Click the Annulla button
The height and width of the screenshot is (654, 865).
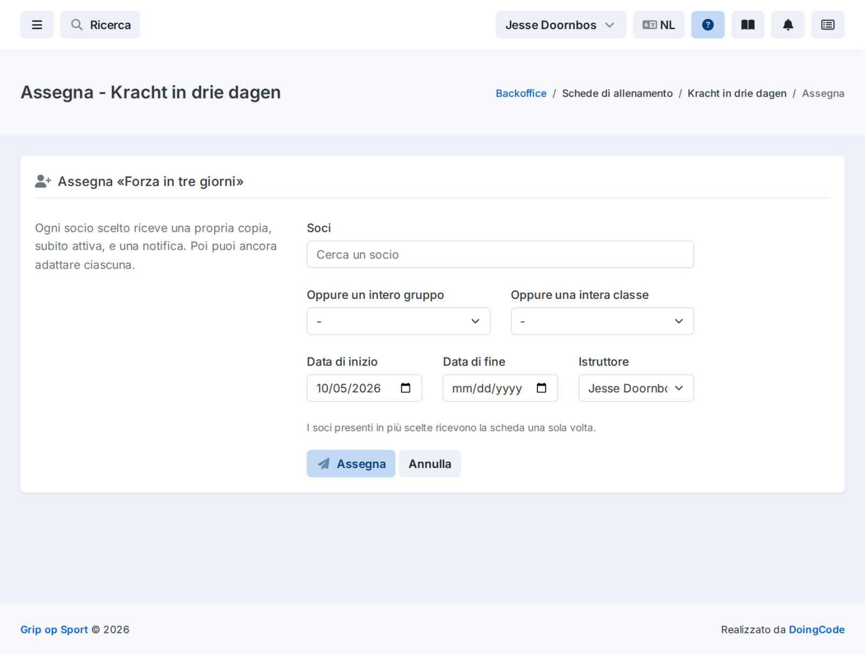click(430, 464)
